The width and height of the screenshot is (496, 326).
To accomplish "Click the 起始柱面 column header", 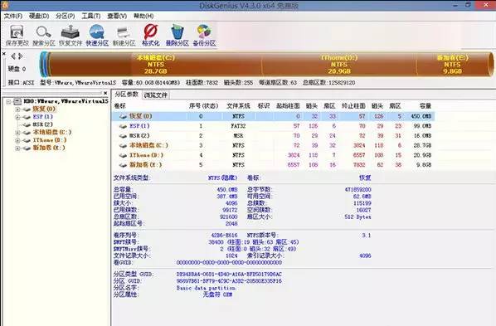I will (x=288, y=106).
